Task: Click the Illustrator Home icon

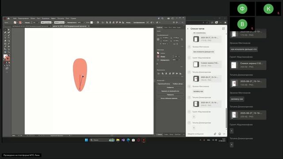Action: [x=8, y=19]
